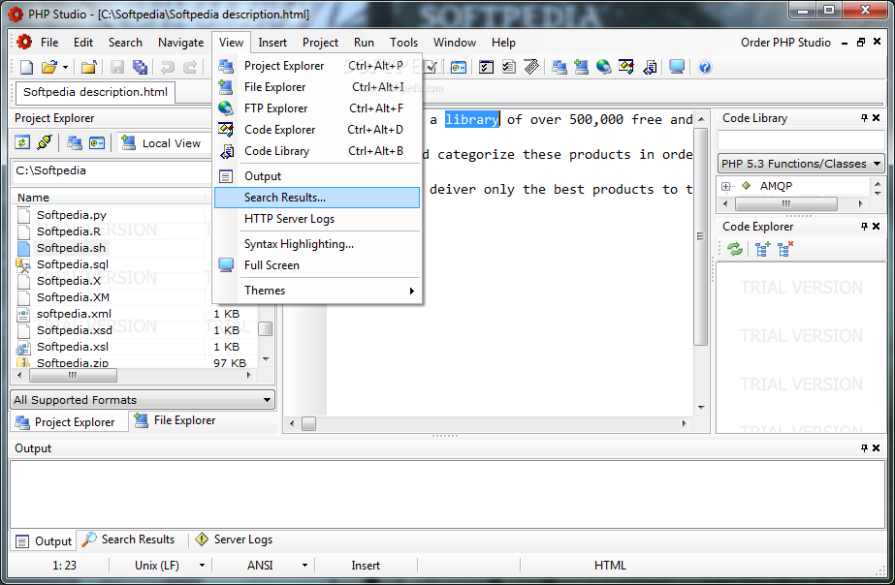Screen dimensions: 895x585
Task: Click the toolbar FTP Explorer globe icon
Action: pyautogui.click(x=603, y=67)
